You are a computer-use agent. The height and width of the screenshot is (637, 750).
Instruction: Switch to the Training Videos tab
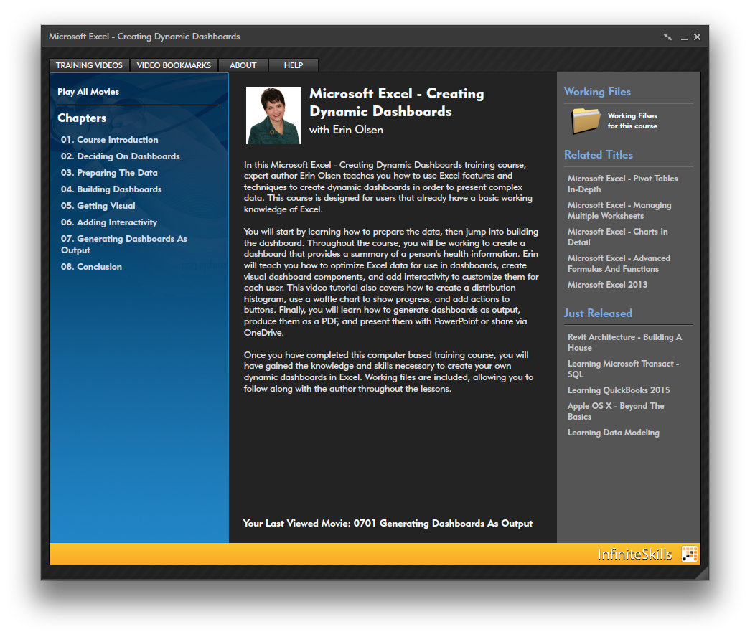pos(90,65)
